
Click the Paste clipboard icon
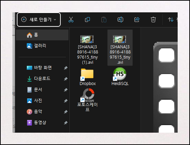[104, 20]
